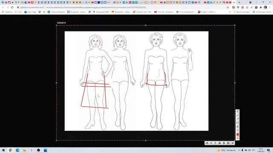This screenshot has height=153, width=273.
Task: Open Microsoft Edge from the taskbar
Action: pos(17,150)
